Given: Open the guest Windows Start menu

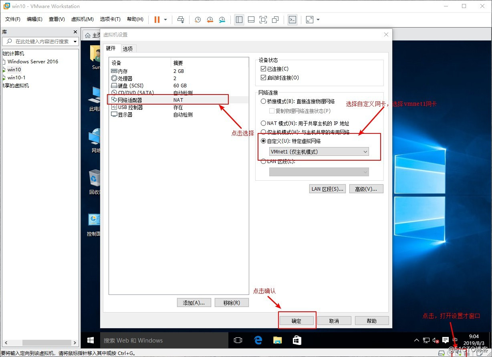Looking at the screenshot, I should (x=91, y=340).
